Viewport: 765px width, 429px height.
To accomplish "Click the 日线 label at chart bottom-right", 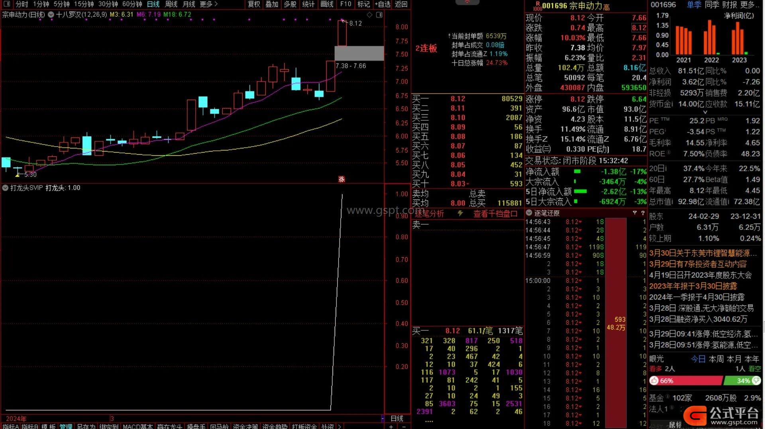I will pyautogui.click(x=397, y=418).
